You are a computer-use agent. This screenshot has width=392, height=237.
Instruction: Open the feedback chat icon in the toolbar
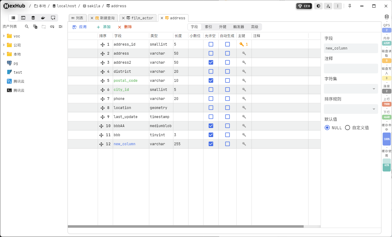tap(53, 18)
